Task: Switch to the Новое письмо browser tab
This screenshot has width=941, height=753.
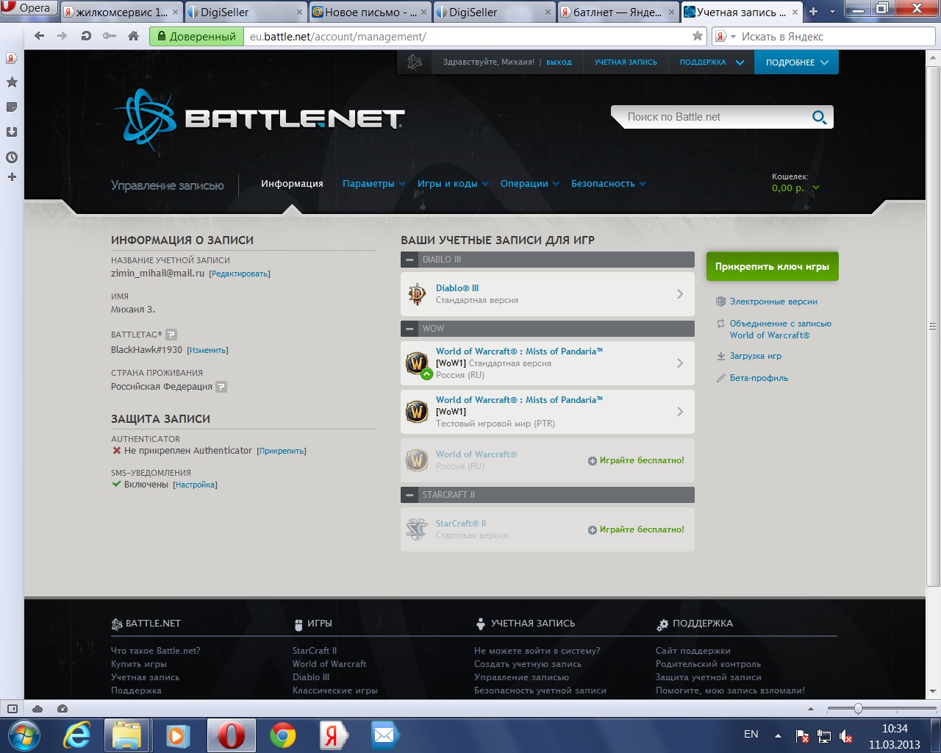Action: [369, 12]
